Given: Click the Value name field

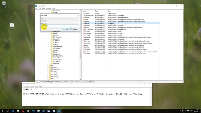Looking at the screenshot, I should (60, 21).
